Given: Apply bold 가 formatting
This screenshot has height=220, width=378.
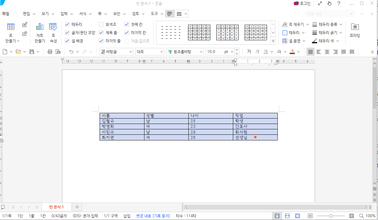Looking at the screenshot, I should pyautogui.click(x=249, y=52).
